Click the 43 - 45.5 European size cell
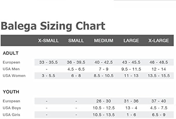 (x=131, y=62)
